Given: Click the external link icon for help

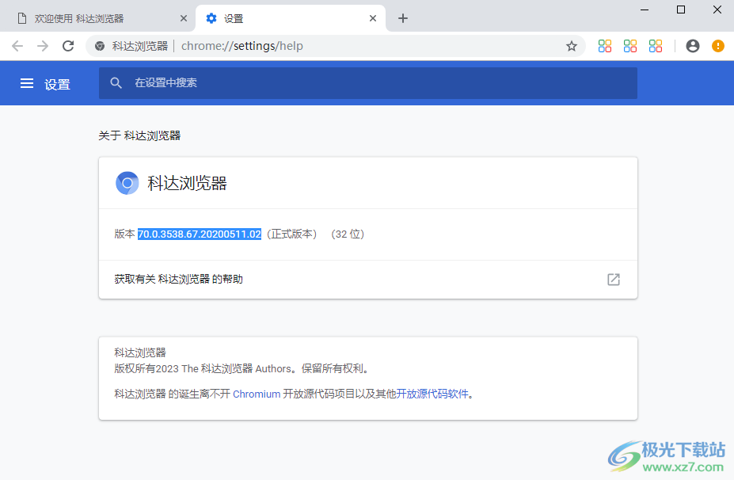Looking at the screenshot, I should pyautogui.click(x=613, y=280).
